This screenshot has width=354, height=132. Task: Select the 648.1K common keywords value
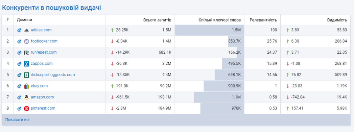coord(235,75)
